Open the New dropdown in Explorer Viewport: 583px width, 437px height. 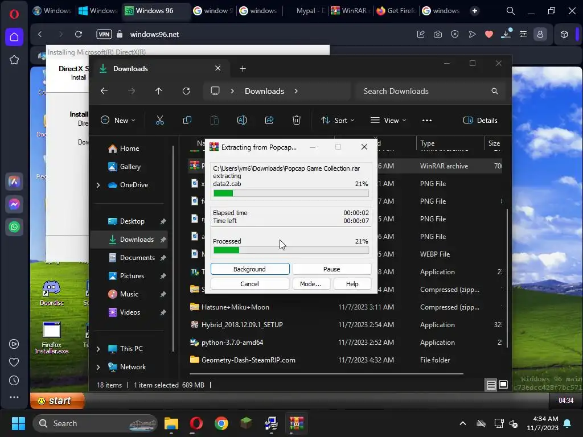coord(118,121)
